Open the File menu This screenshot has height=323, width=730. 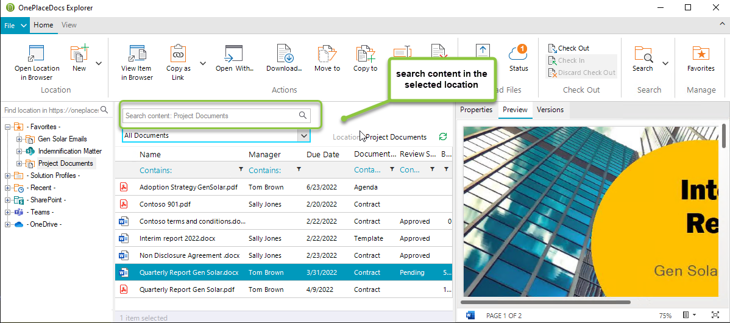(x=15, y=26)
